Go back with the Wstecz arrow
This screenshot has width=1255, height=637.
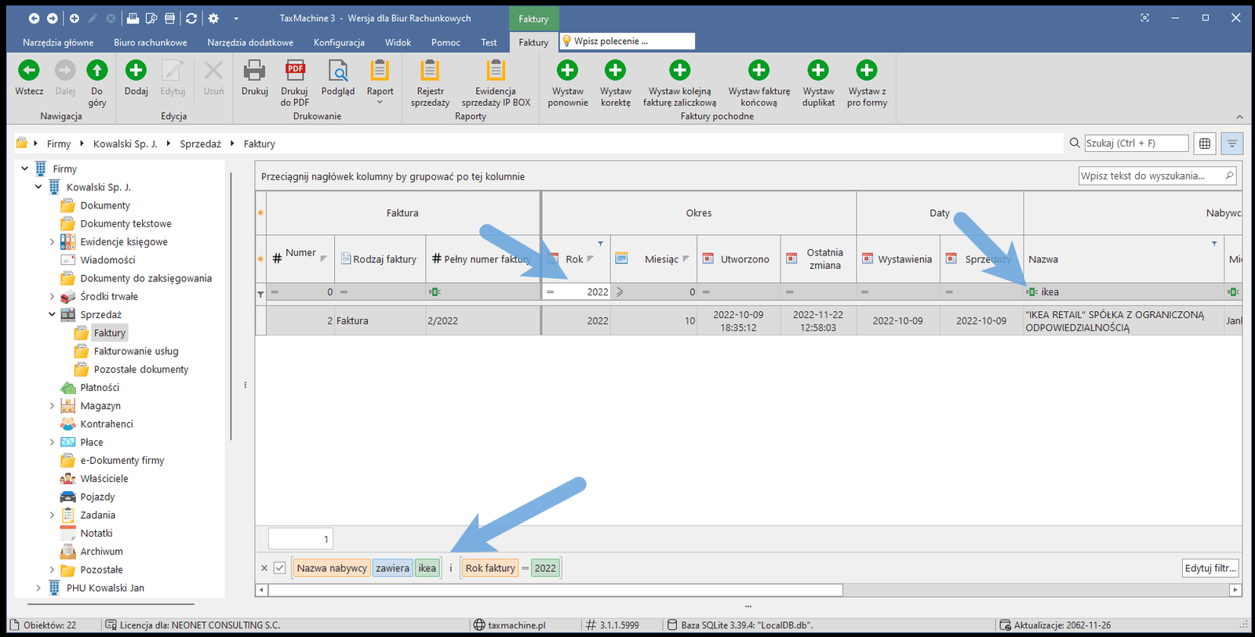coord(29,71)
